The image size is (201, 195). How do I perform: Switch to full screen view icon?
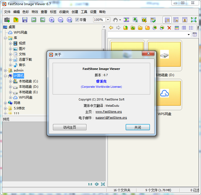[193, 20]
